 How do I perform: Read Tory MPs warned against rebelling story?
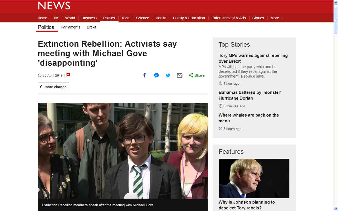click(253, 58)
